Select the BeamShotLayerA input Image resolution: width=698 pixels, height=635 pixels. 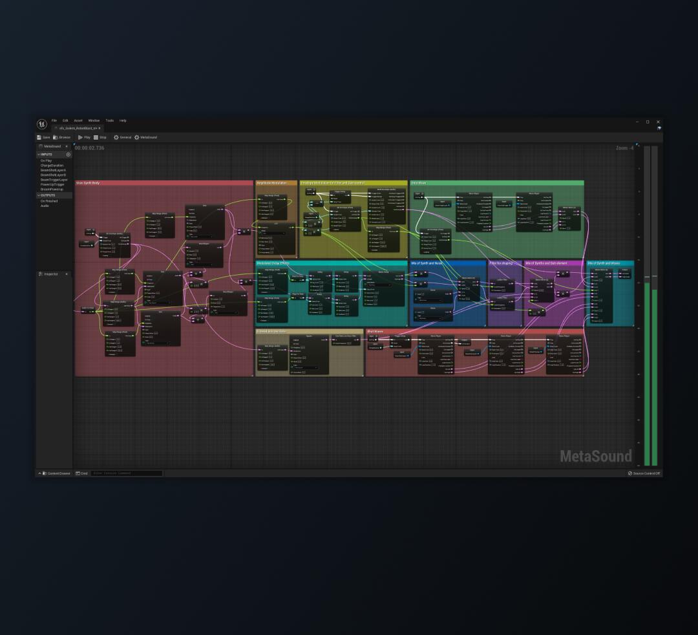[x=54, y=170]
